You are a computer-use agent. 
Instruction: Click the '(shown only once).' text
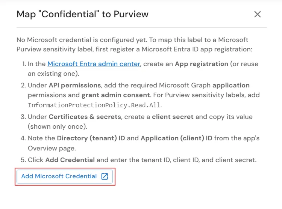(58, 127)
